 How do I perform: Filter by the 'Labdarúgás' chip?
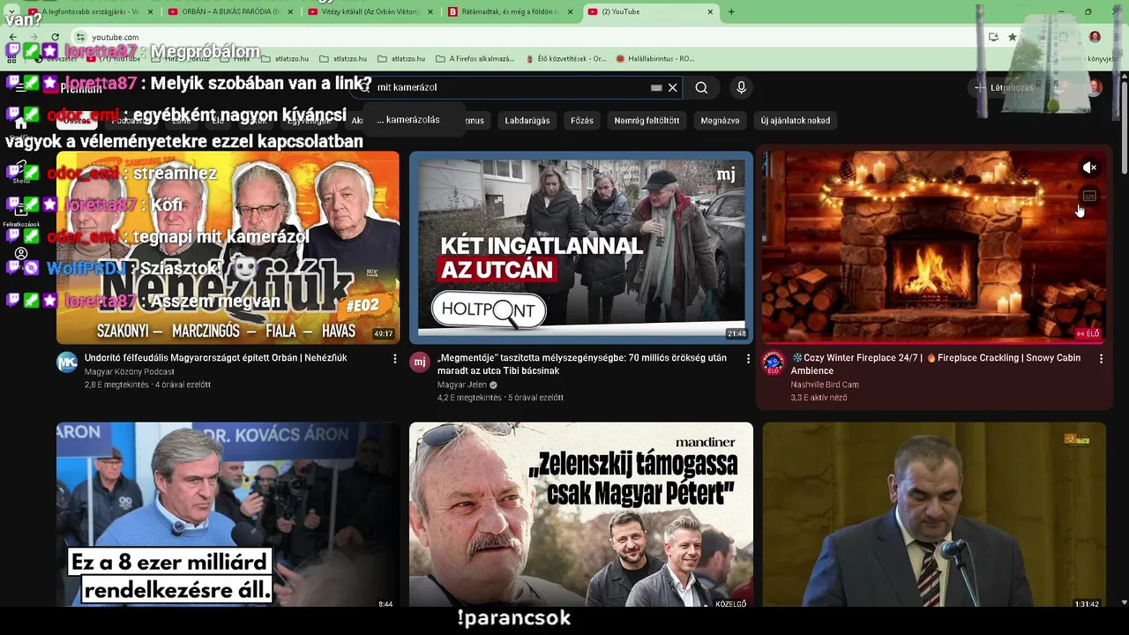tap(527, 120)
